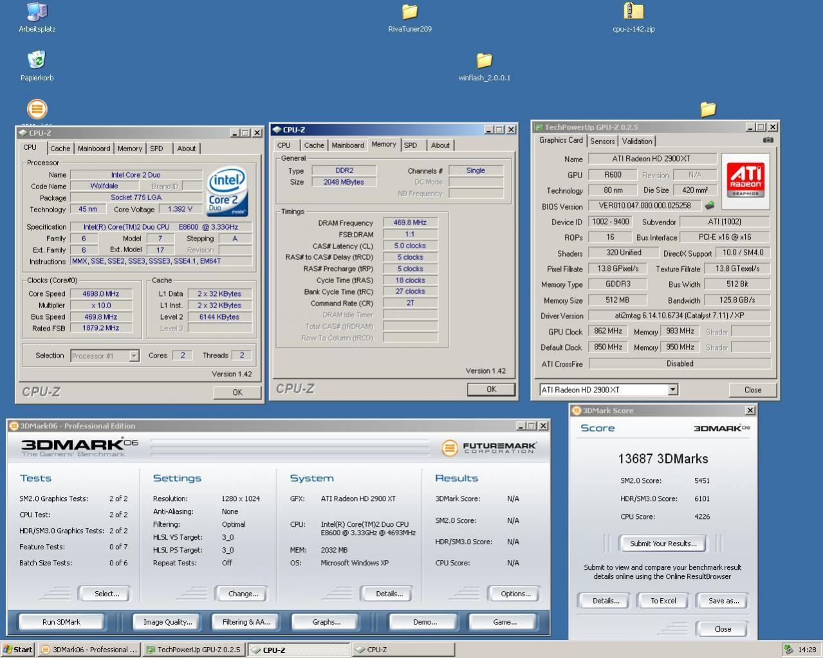The height and width of the screenshot is (658, 823).
Task: Open About tab in CPU-Z processor window
Action: click(x=187, y=149)
